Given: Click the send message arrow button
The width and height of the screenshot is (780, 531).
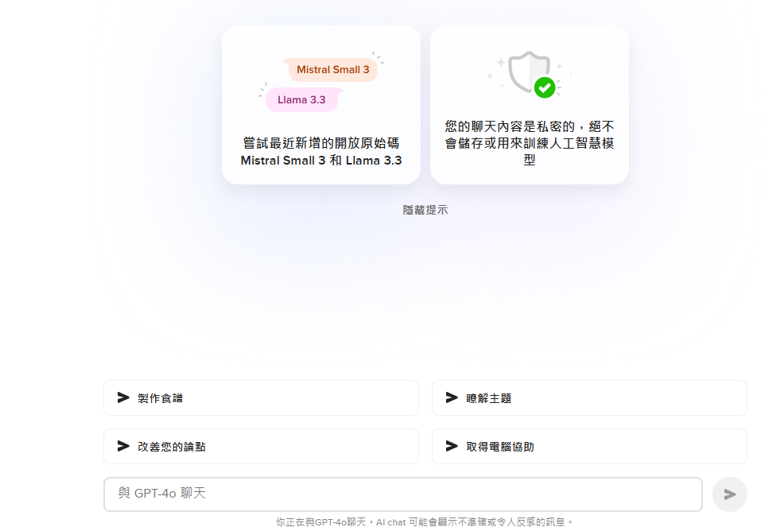Looking at the screenshot, I should [x=729, y=494].
